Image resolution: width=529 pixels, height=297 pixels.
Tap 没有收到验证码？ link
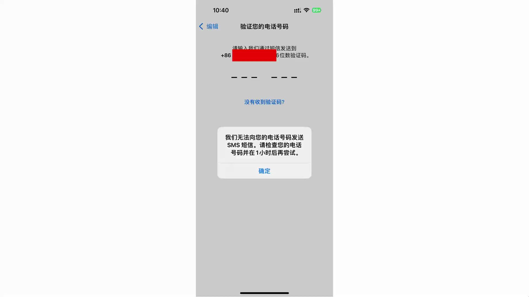click(x=264, y=102)
